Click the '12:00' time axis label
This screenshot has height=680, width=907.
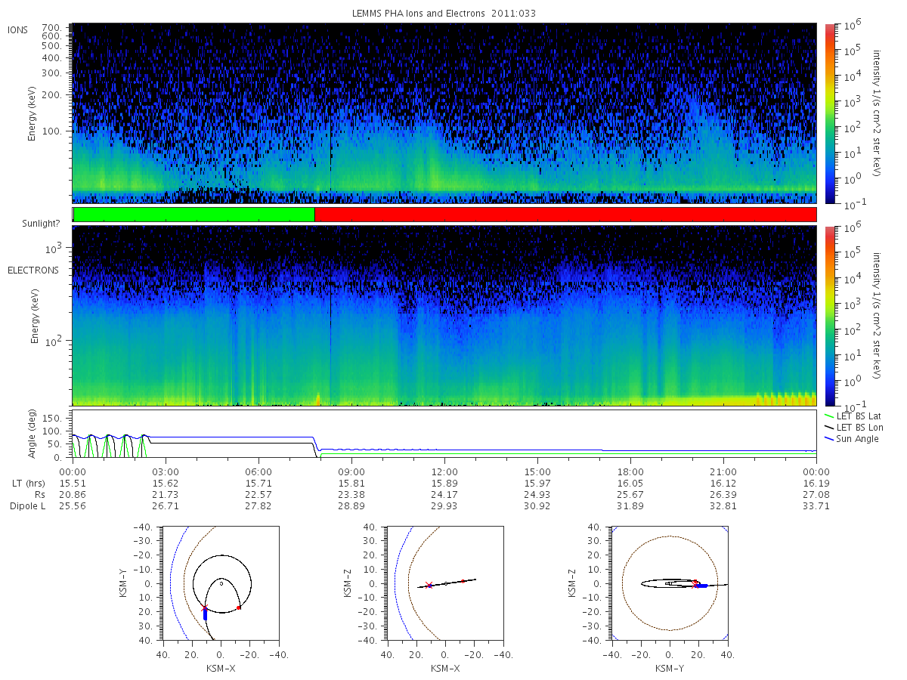tap(444, 471)
